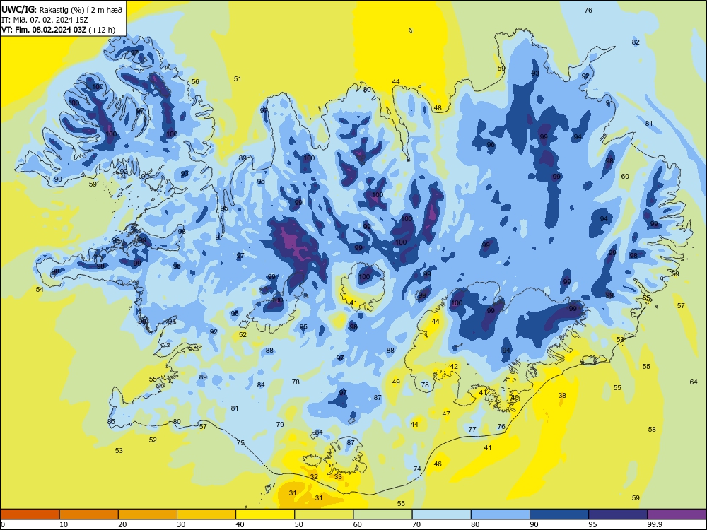
Task: Select the value '32' on the south coast
Action: (315, 477)
